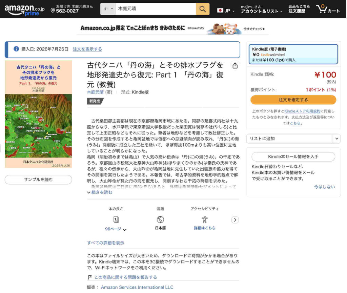
Task: Click the book cover thumbnail
Action: (38, 114)
